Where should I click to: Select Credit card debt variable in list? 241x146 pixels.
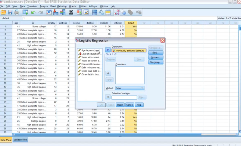point(90,71)
